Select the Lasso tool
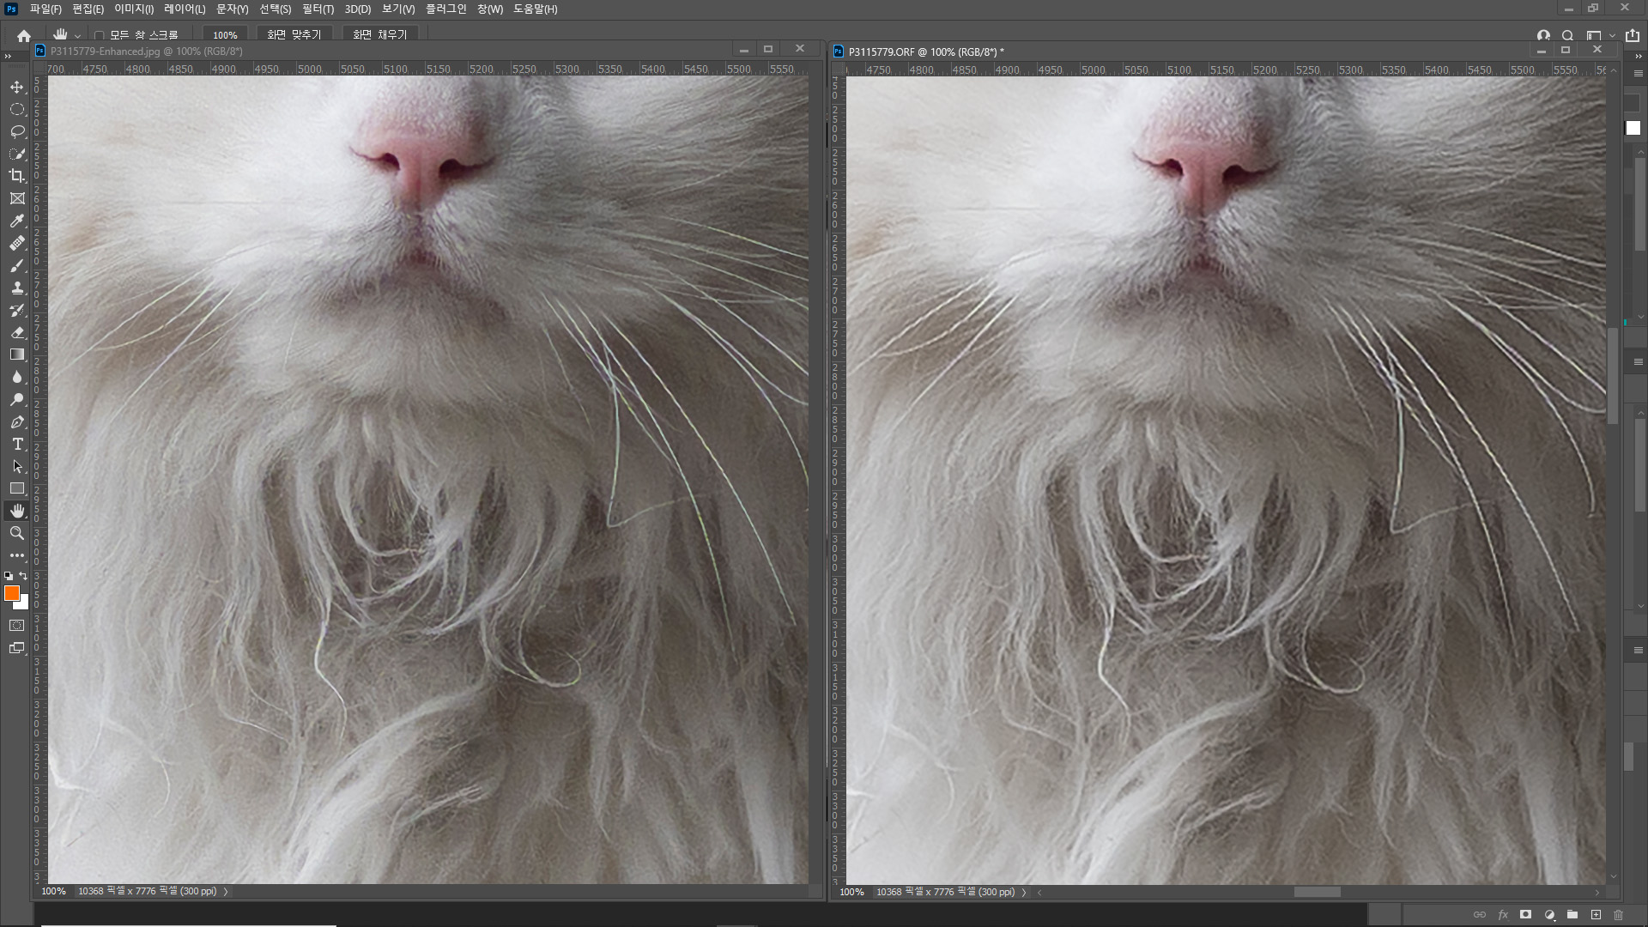1648x927 pixels. tap(17, 131)
